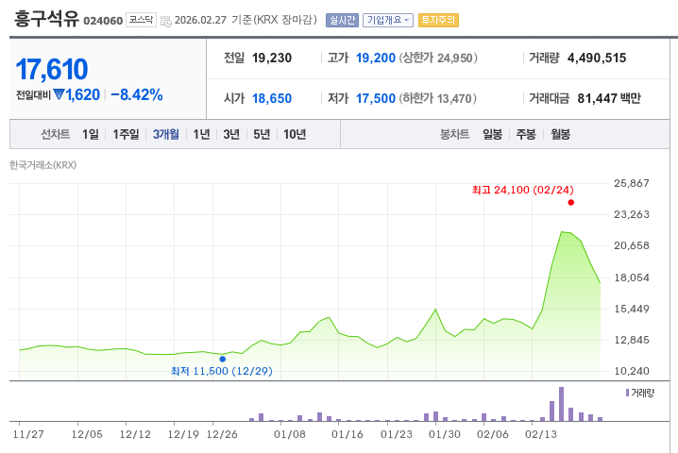Click the 한국거래소(KRX) label
This screenshot has width=678, height=453.
42,165
